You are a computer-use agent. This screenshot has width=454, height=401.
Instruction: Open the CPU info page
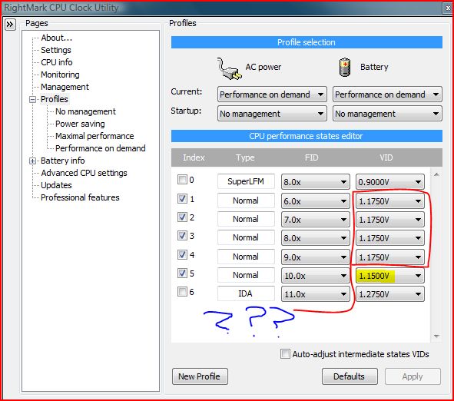(x=57, y=62)
